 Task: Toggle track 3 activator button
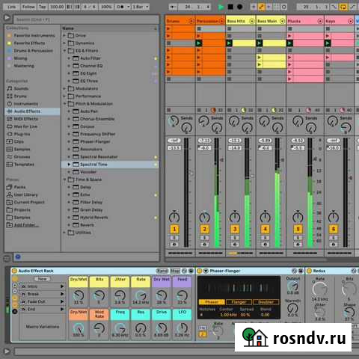(x=235, y=229)
